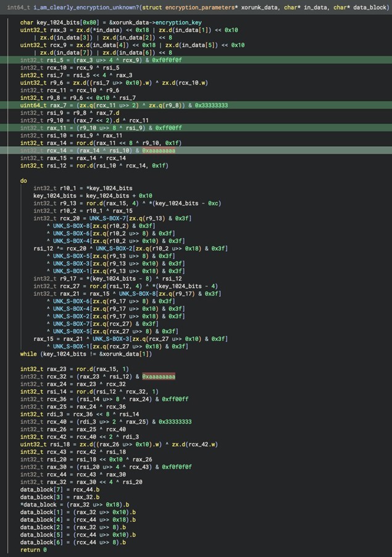The width and height of the screenshot is (392, 557).
Task: Click line data_block[7] = rcx_44.b
Action: coord(60,490)
